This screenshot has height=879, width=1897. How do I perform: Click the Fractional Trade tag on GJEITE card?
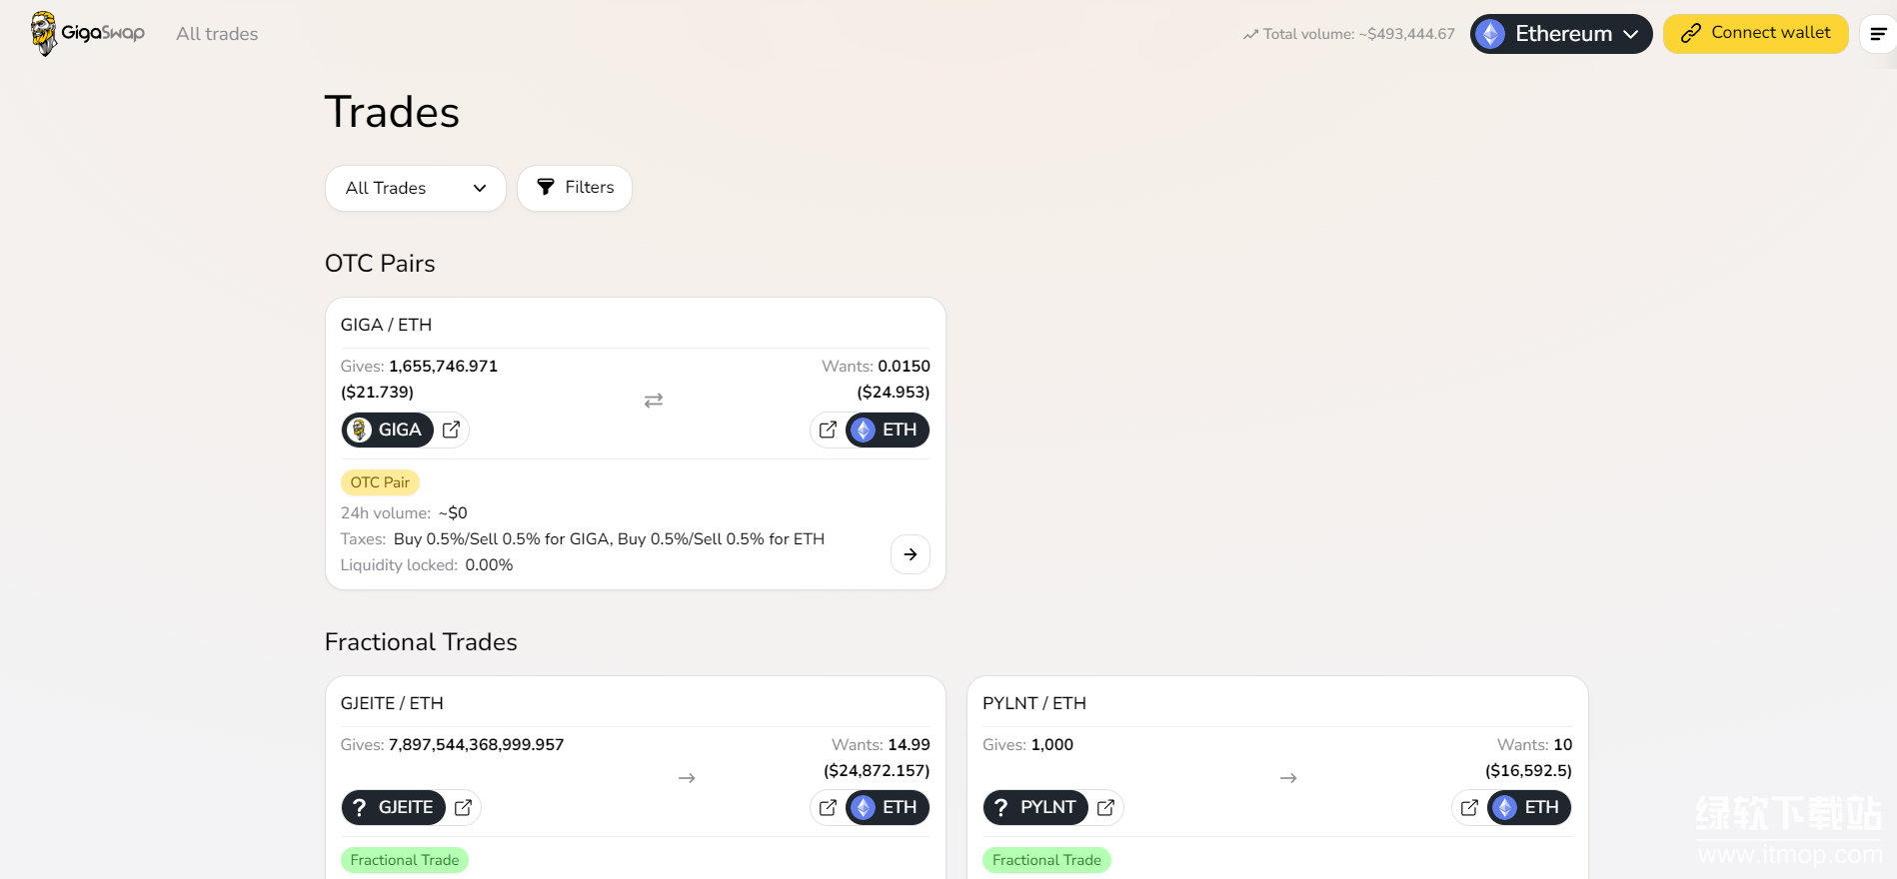pyautogui.click(x=405, y=860)
